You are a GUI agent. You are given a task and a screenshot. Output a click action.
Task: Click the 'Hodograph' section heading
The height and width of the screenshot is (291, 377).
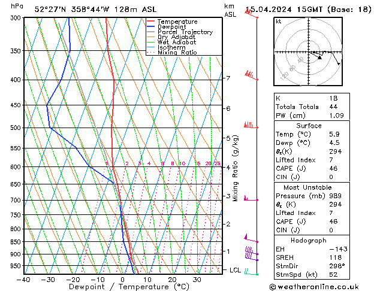[x=309, y=241]
